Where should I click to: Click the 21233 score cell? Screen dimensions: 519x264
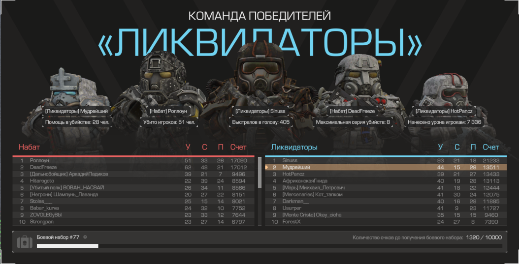tap(491, 161)
